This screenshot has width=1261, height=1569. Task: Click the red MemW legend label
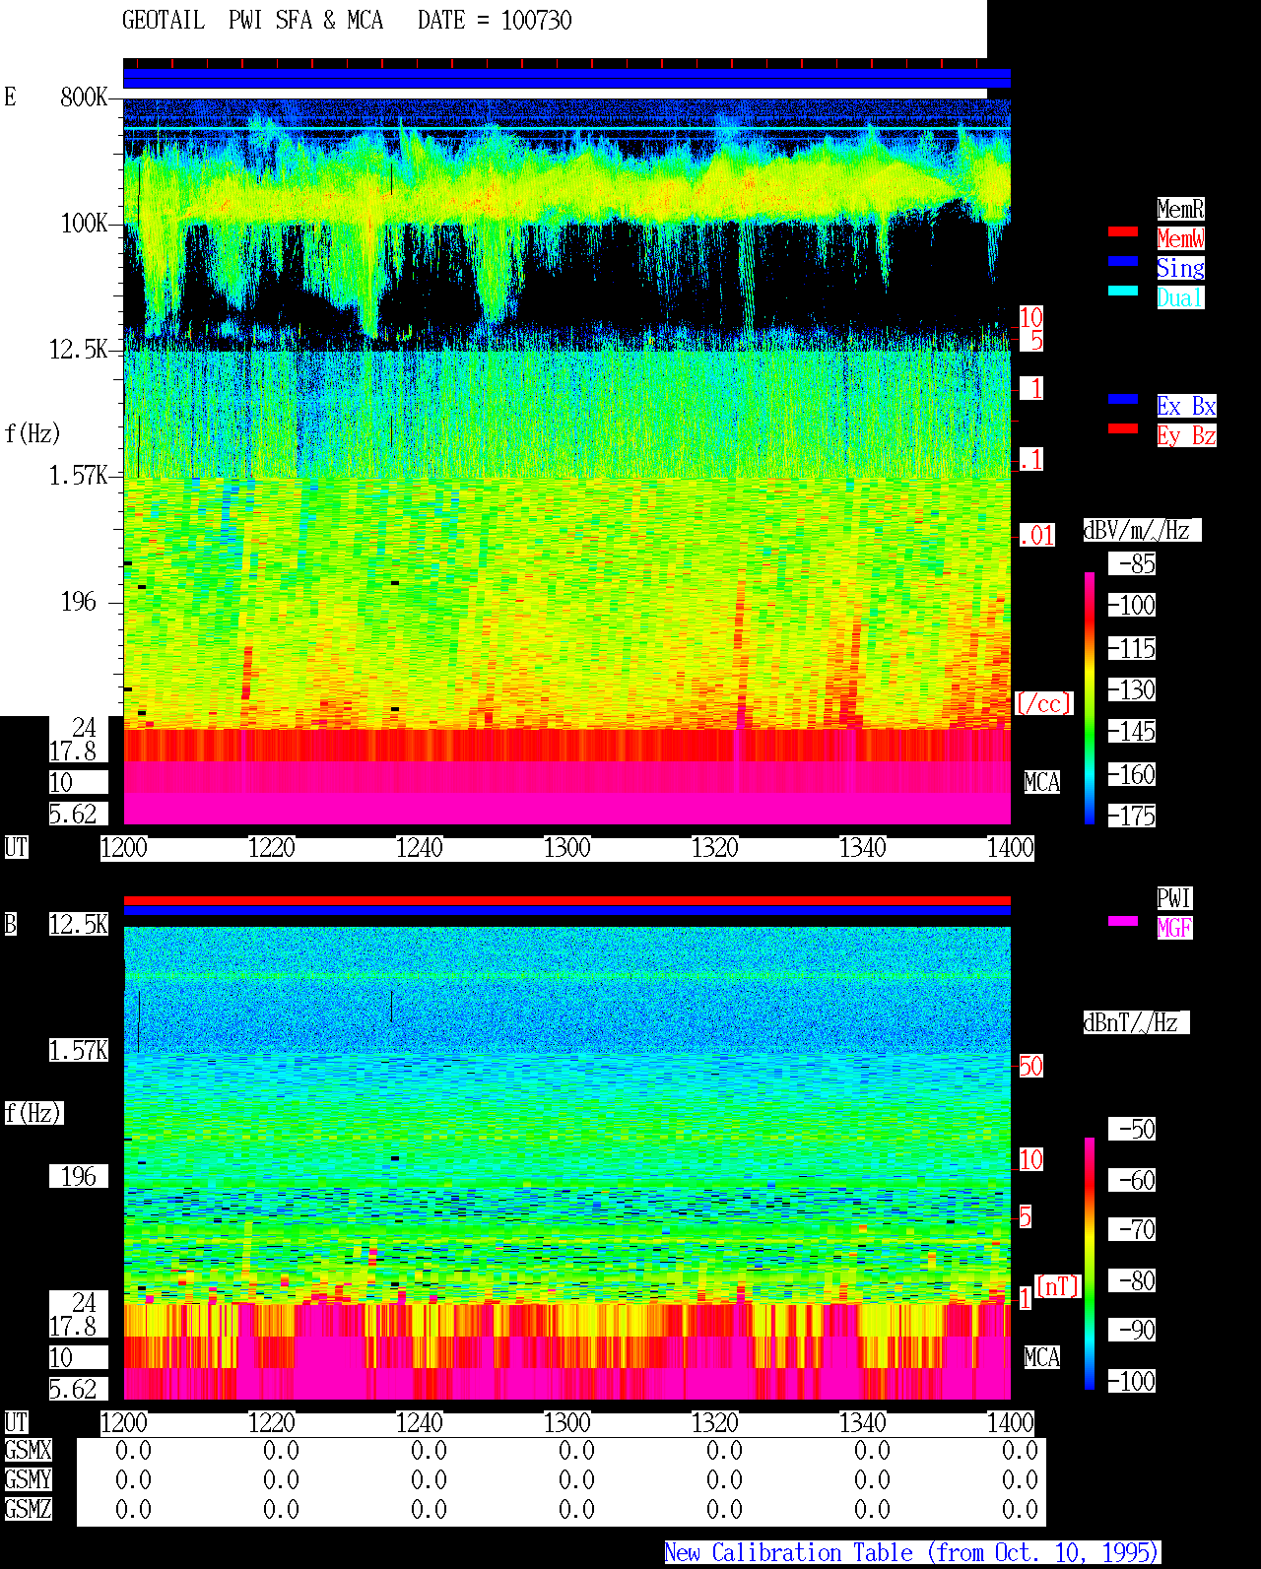click(x=1180, y=238)
